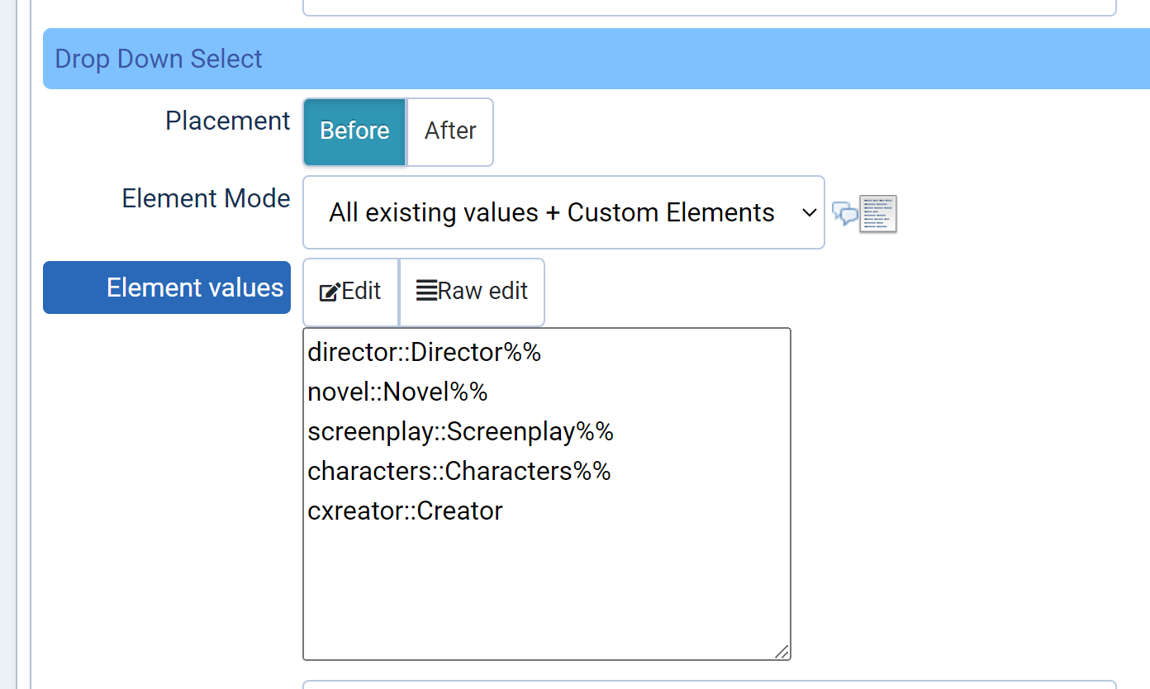Click the Element values label
The height and width of the screenshot is (689, 1150).
[x=167, y=287]
